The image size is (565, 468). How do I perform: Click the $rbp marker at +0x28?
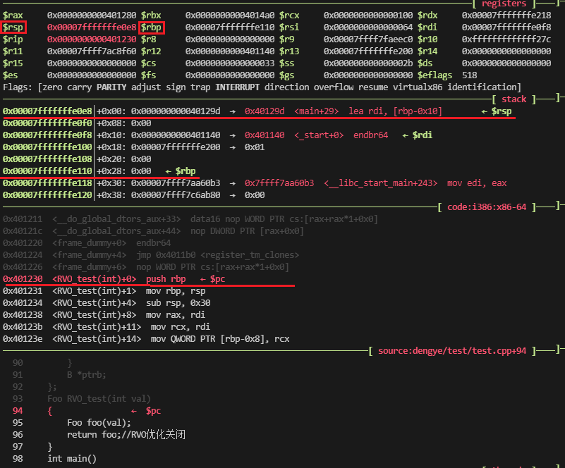(x=186, y=171)
